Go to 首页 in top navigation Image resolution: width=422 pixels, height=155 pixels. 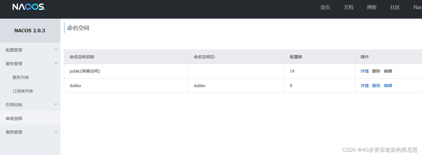[x=325, y=7]
